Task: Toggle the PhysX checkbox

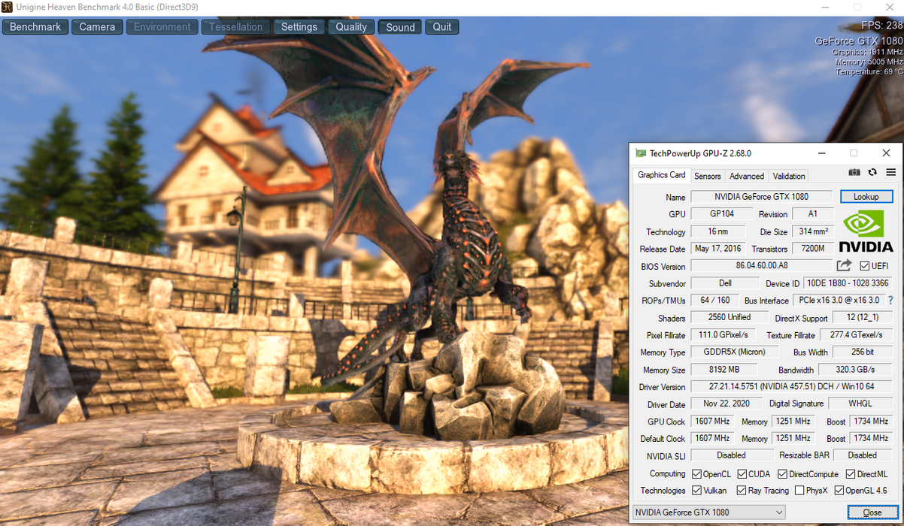Action: click(x=799, y=491)
